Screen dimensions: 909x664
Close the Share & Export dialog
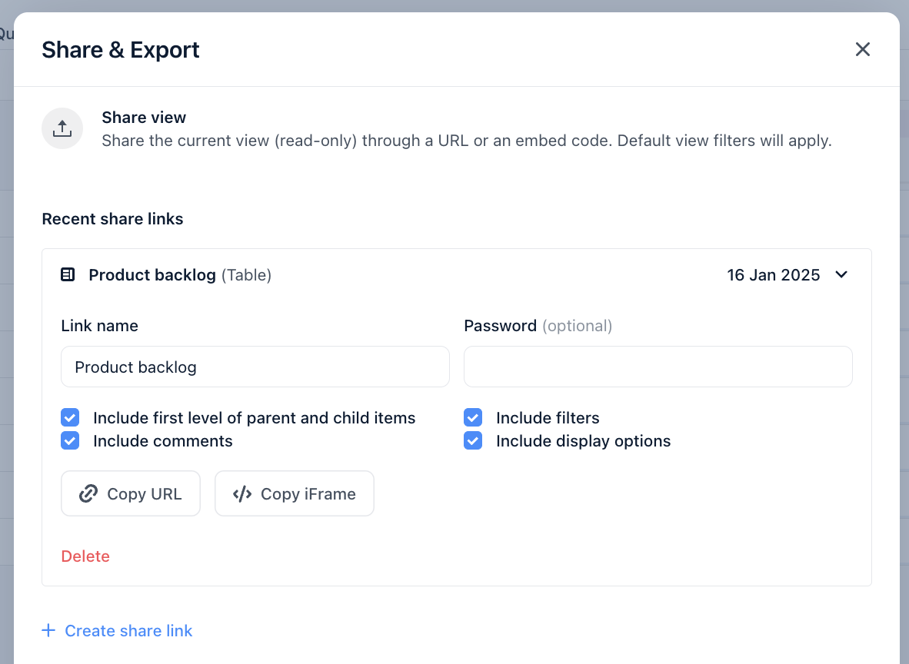pyautogui.click(x=863, y=49)
